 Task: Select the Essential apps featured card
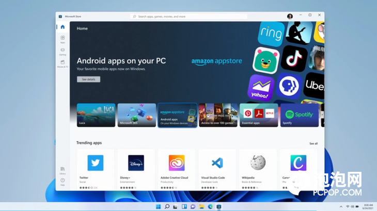pyautogui.click(x=259, y=115)
